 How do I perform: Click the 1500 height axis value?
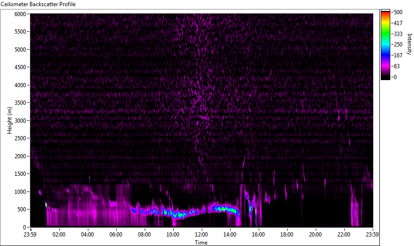click(20, 174)
